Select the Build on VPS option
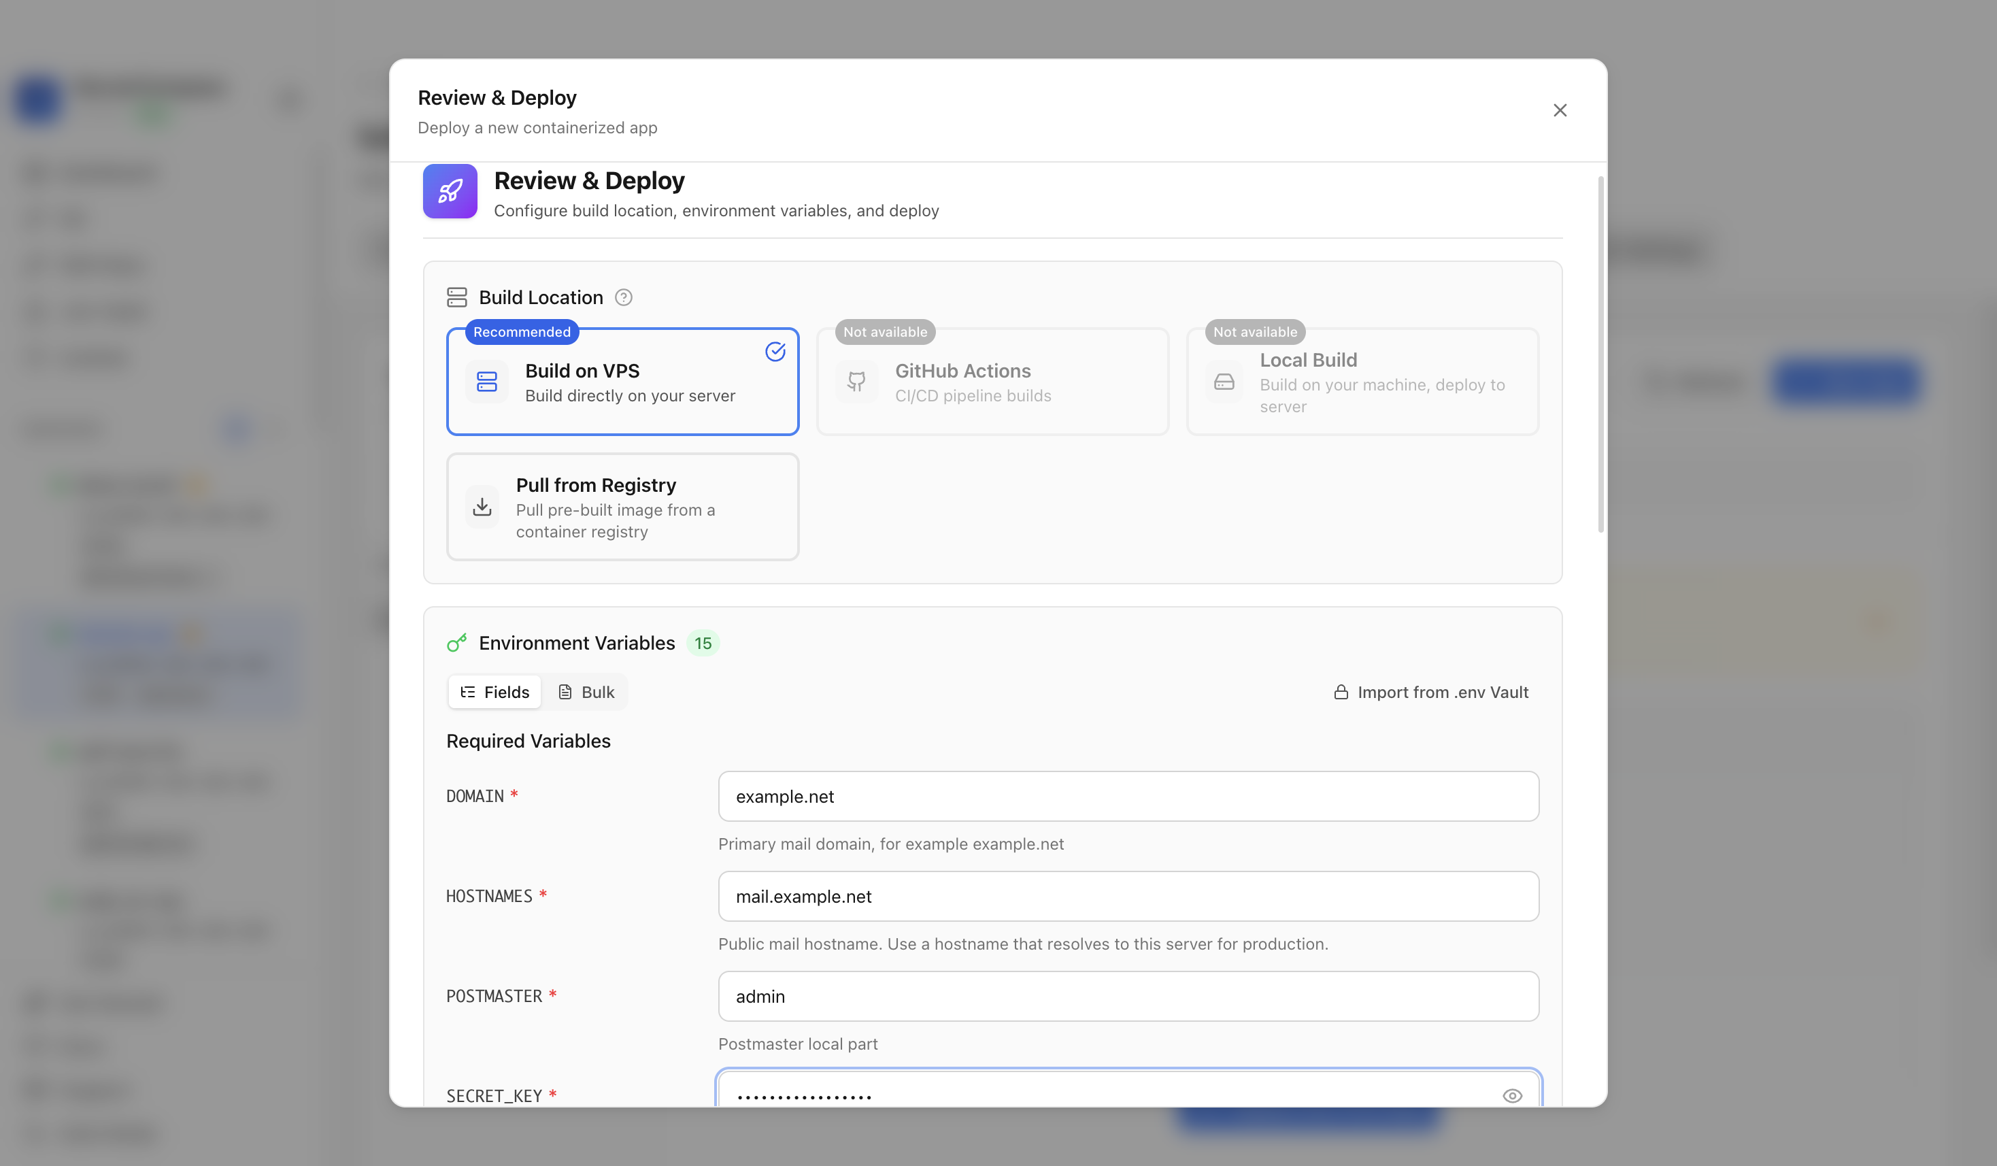Image resolution: width=1997 pixels, height=1166 pixels. (623, 382)
